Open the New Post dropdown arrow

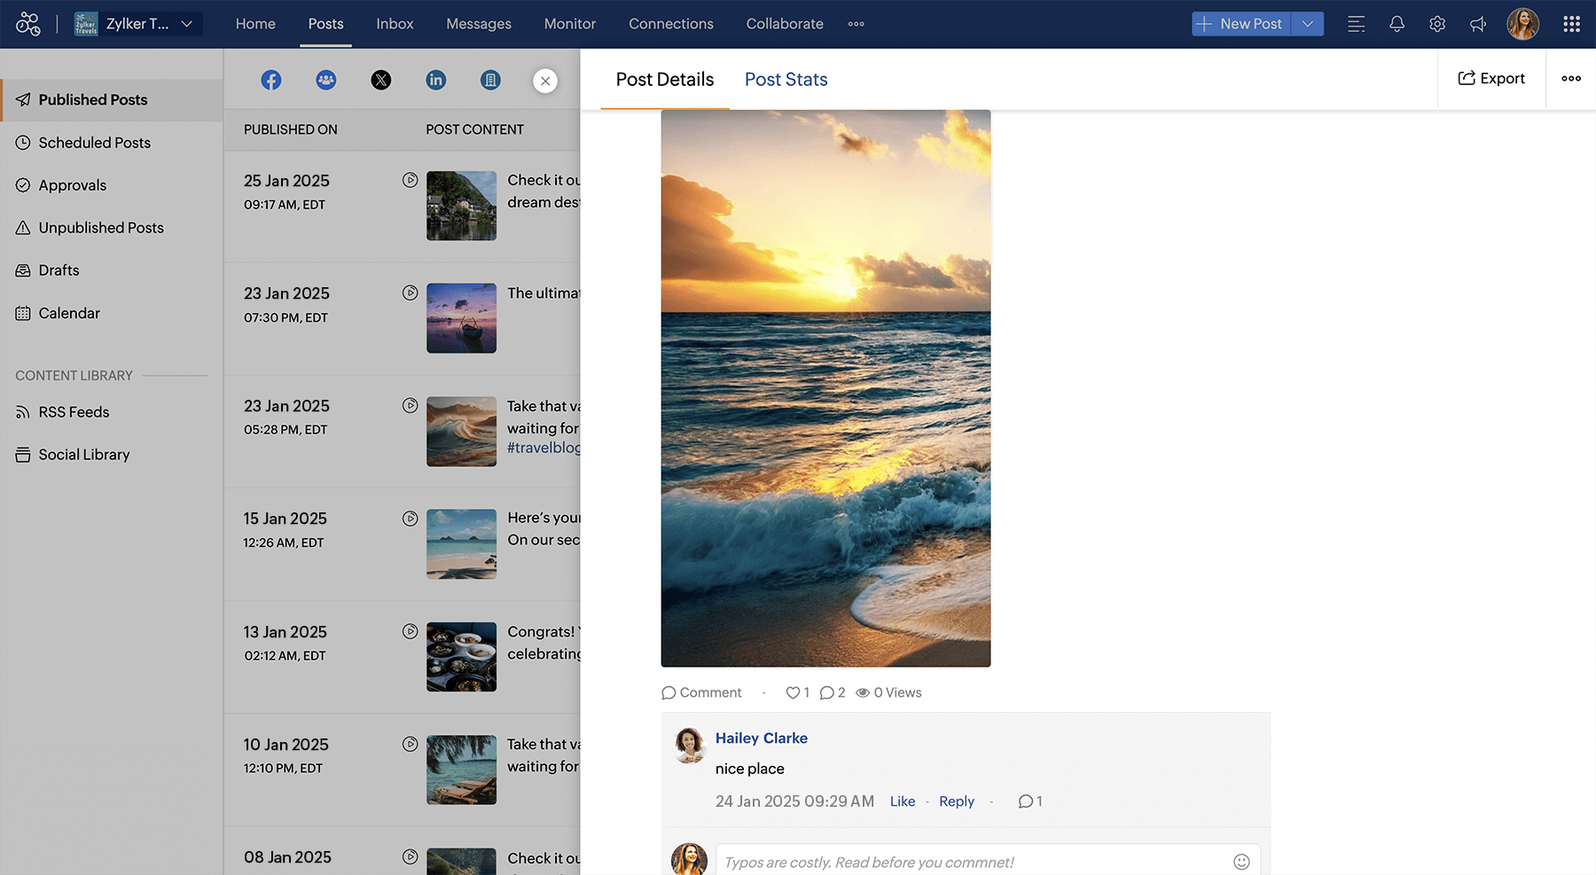[1308, 24]
